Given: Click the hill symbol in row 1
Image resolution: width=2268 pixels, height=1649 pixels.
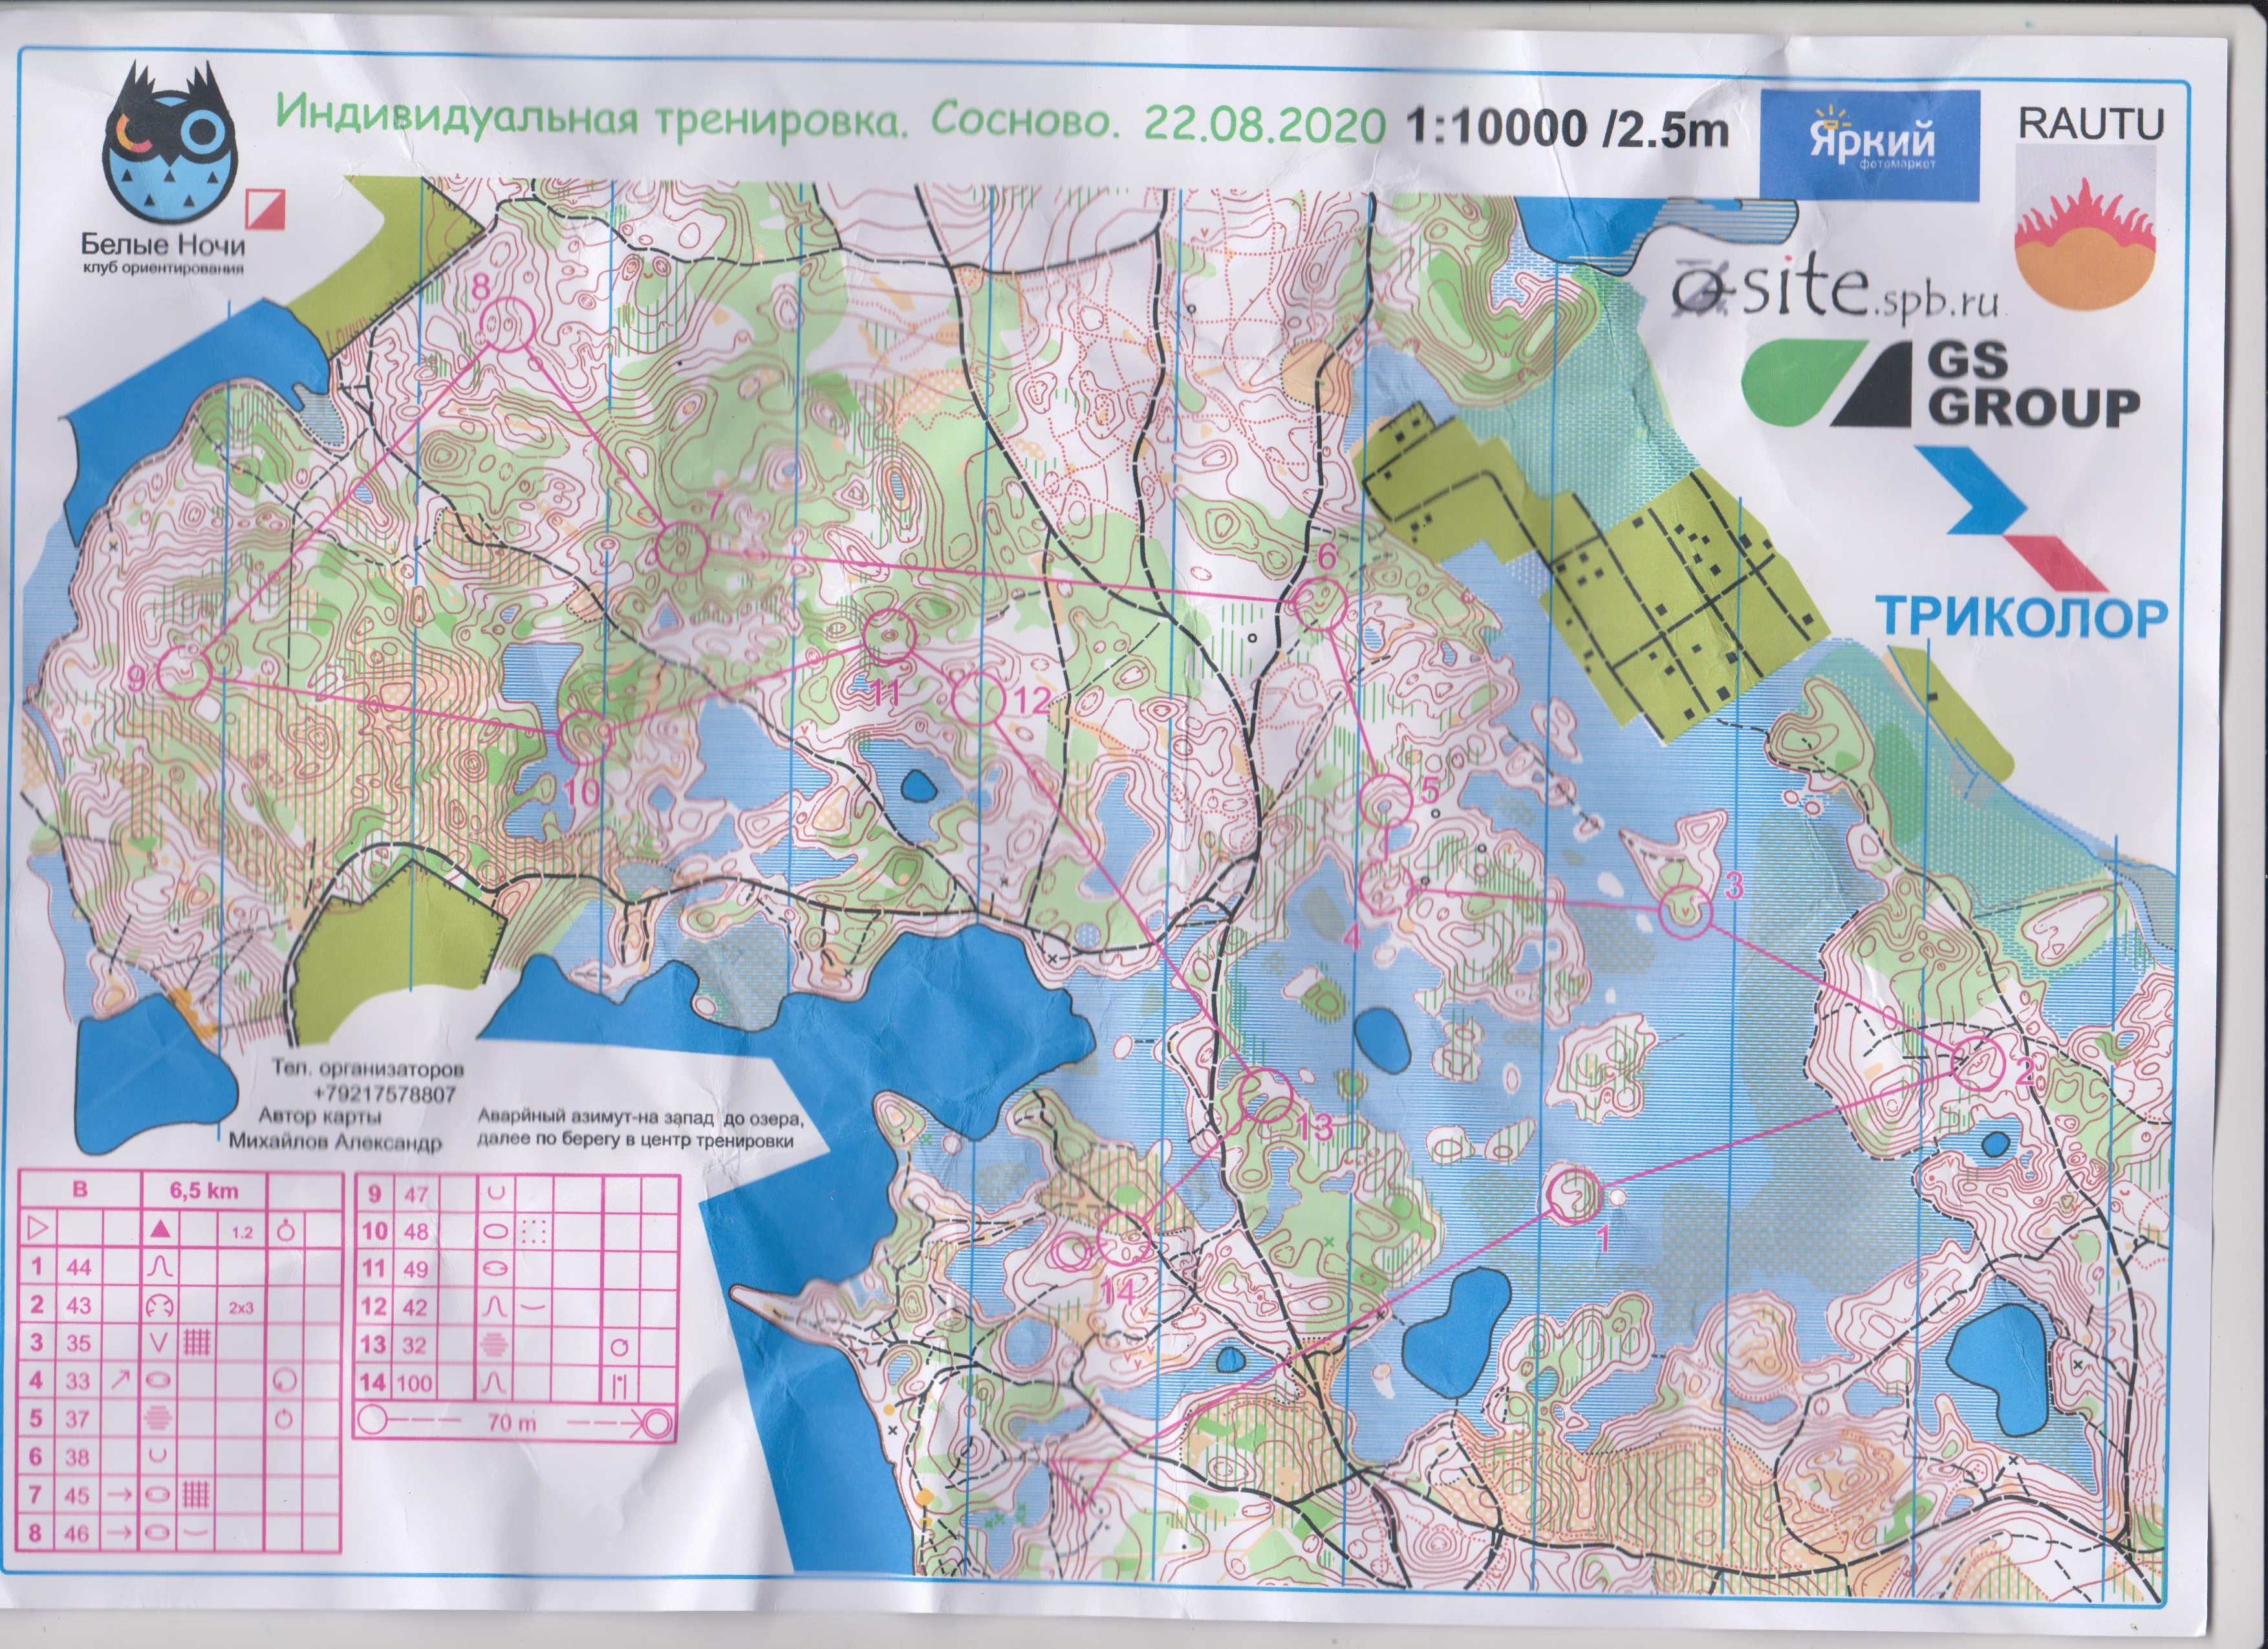Looking at the screenshot, I should [x=161, y=1267].
